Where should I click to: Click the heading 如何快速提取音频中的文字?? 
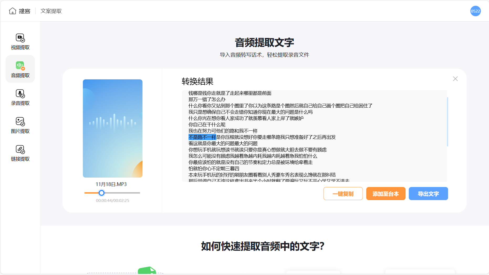263,246
